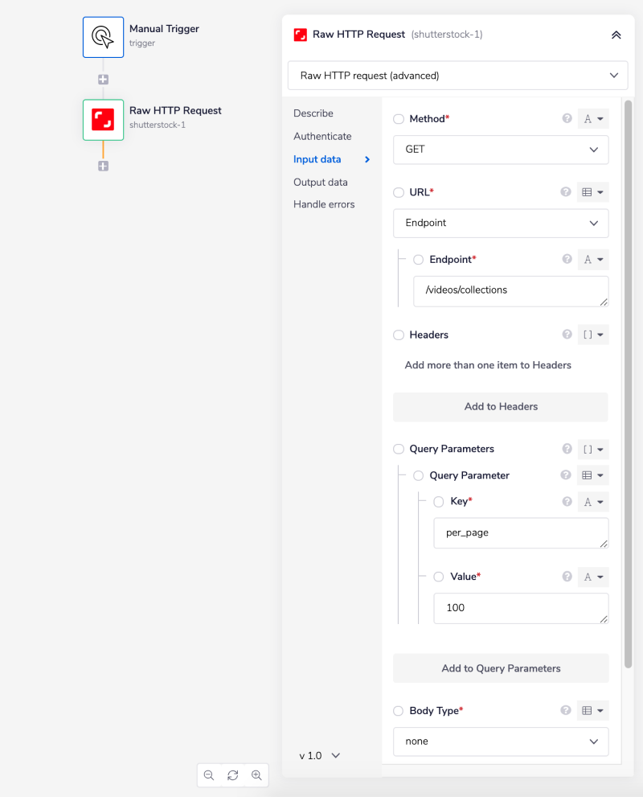Select the Shutterstock Raw HTTP Request node
This screenshot has height=797, width=643.
103,120
